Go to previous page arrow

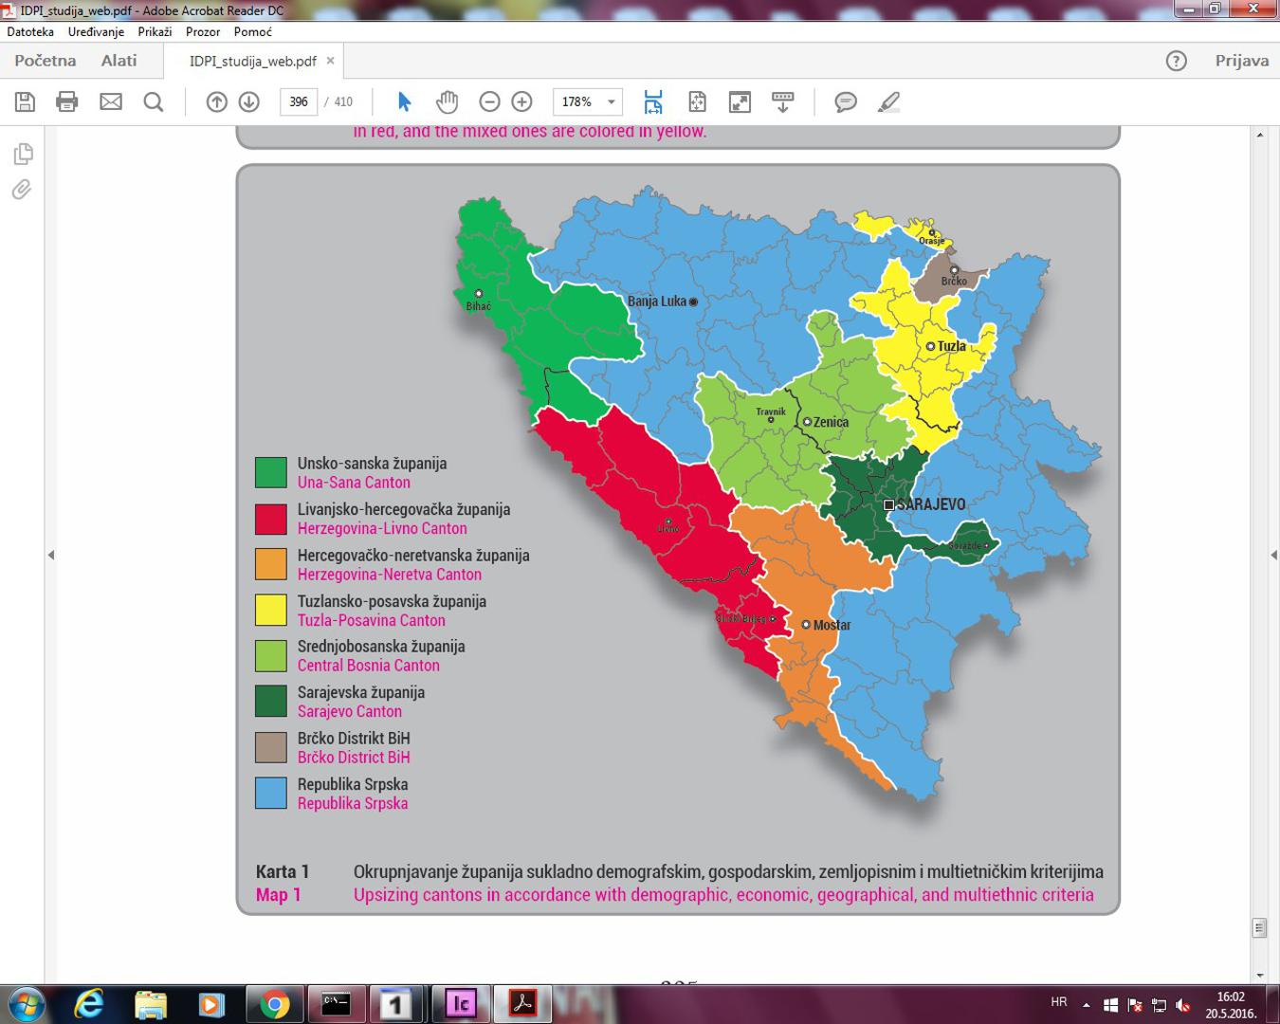[217, 101]
